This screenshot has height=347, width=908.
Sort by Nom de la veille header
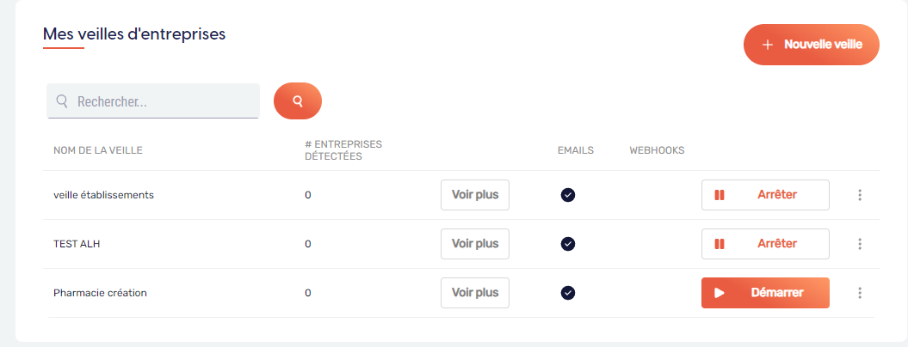click(x=98, y=150)
